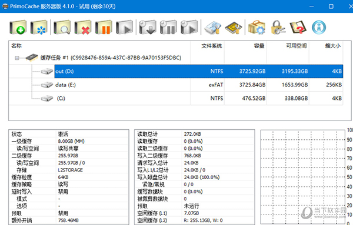Select the data (E:) volume row
The width and height of the screenshot is (353, 225).
pos(175,85)
